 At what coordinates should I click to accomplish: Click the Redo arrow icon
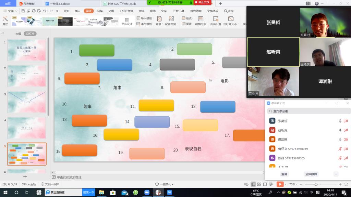tap(51, 11)
